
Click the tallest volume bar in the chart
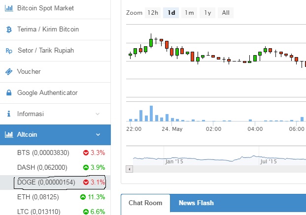[151, 114]
